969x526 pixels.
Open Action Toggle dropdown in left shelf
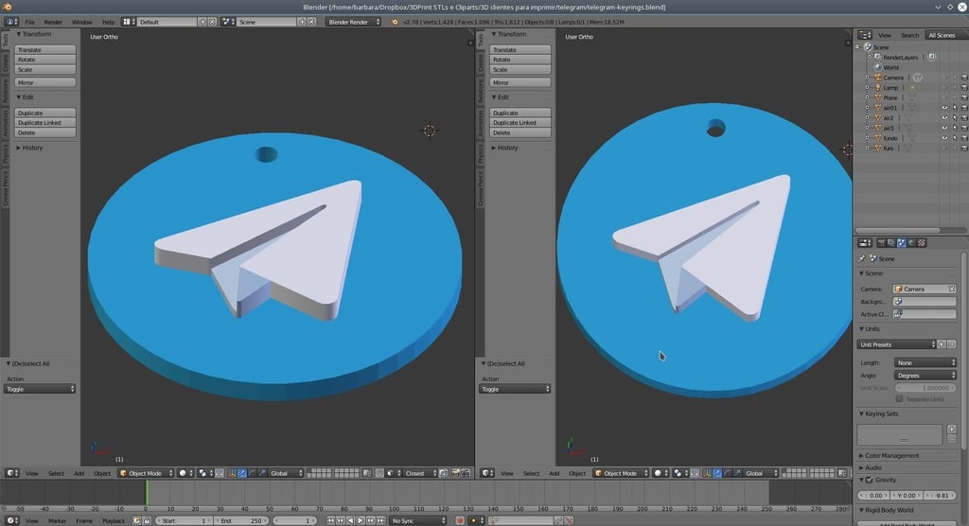pyautogui.click(x=40, y=389)
